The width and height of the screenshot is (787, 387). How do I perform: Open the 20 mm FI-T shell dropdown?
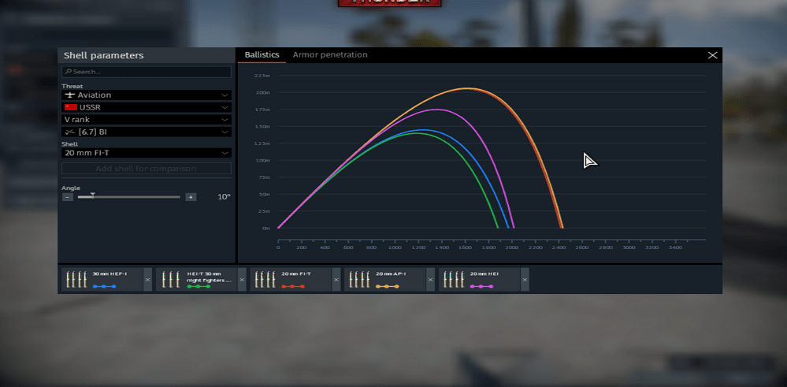(147, 153)
